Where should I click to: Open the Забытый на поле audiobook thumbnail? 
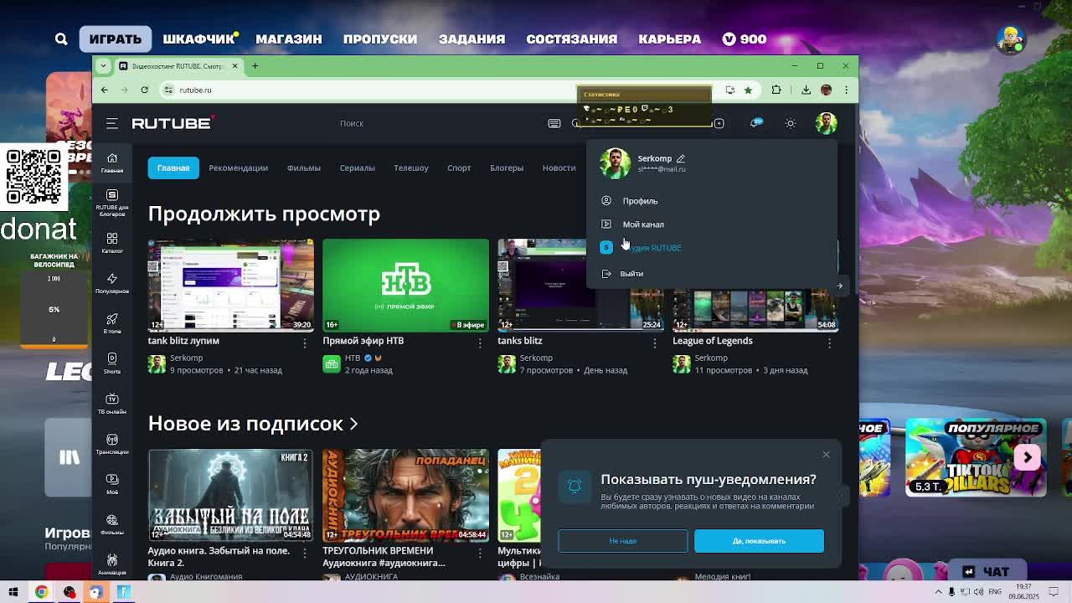[230, 495]
